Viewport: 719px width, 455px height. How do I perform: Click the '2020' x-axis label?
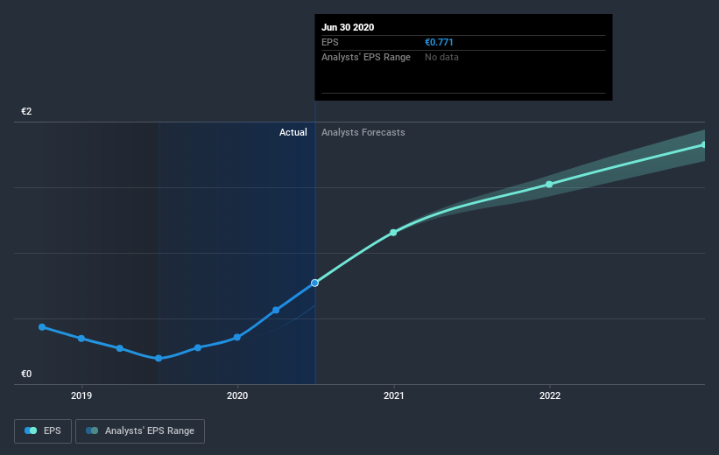[237, 395]
